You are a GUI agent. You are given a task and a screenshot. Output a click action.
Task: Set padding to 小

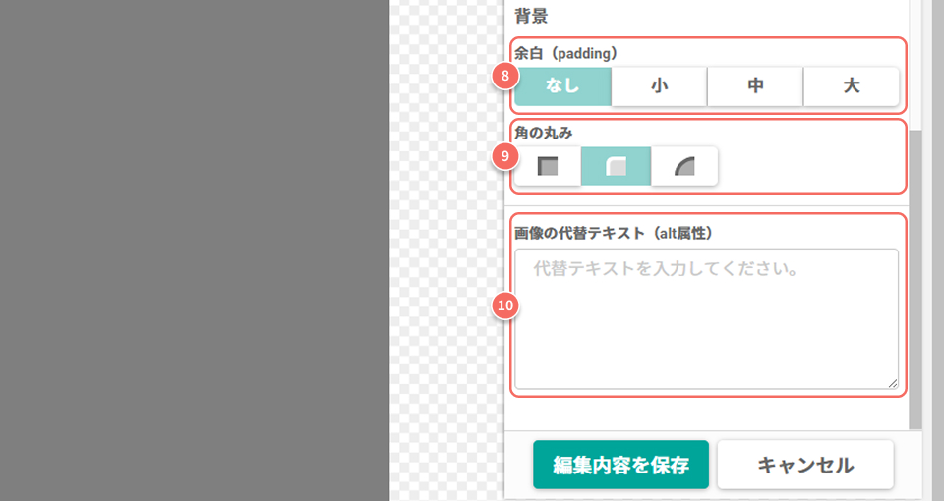pos(659,86)
